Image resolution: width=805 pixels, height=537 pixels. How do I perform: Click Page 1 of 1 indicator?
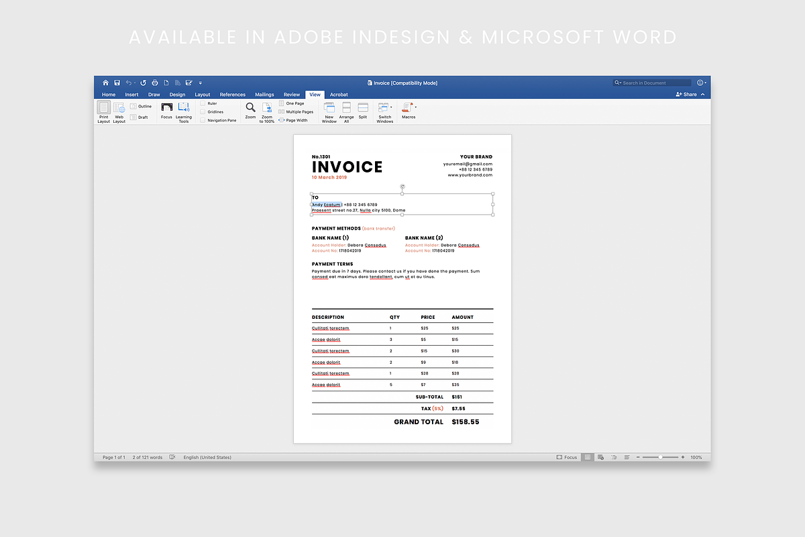[114, 457]
